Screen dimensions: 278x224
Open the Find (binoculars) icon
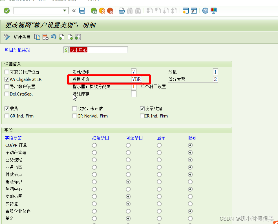(x=130, y=10)
